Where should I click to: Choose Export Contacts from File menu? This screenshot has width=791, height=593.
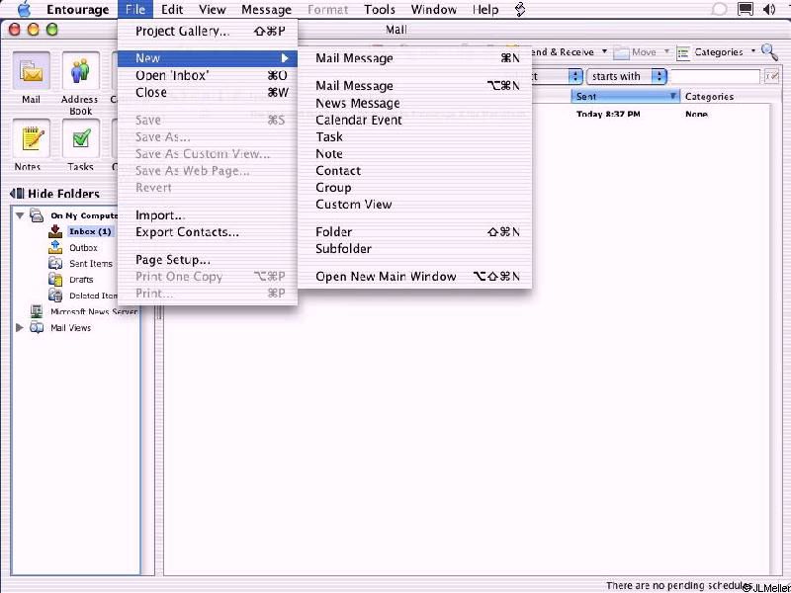pos(208,232)
